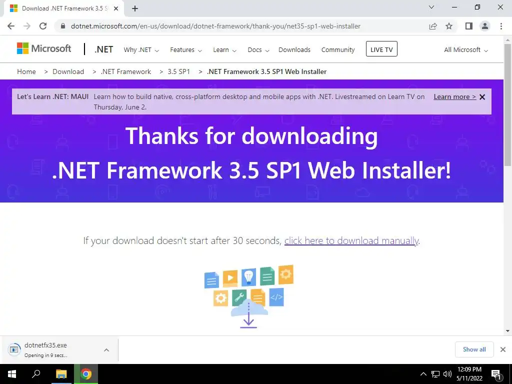Click the Chrome taskbar icon
Viewport: 512px width, 384px height.
86,374
